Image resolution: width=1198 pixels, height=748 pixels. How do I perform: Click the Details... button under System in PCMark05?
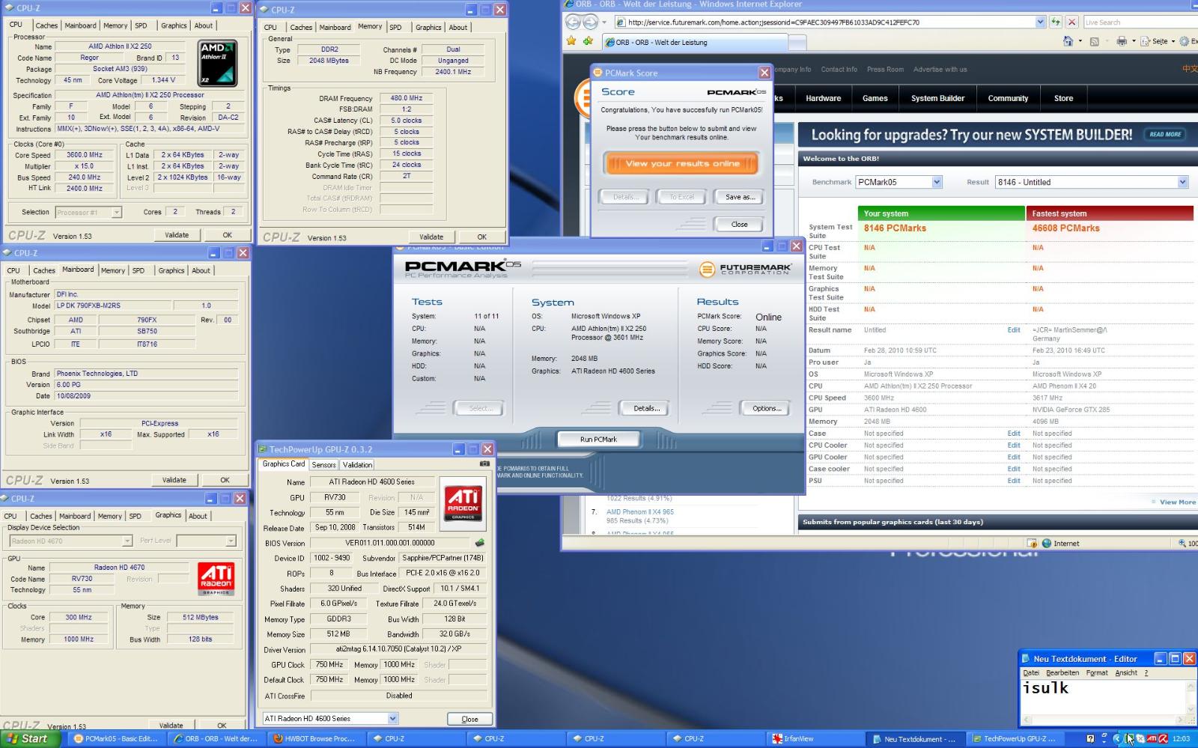click(646, 408)
